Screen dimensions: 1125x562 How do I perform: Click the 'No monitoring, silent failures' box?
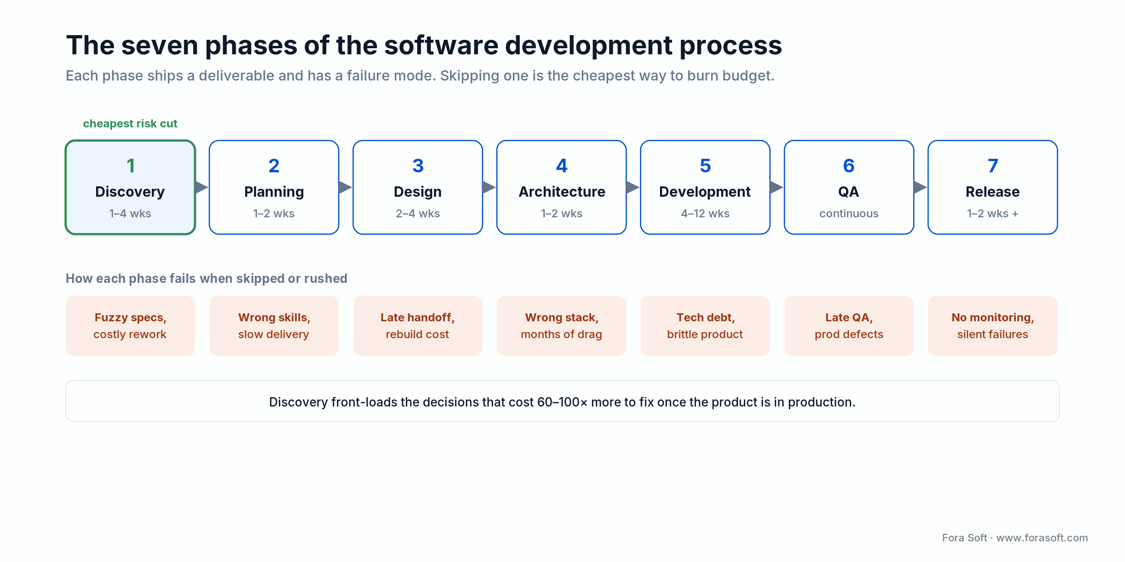pyautogui.click(x=993, y=326)
